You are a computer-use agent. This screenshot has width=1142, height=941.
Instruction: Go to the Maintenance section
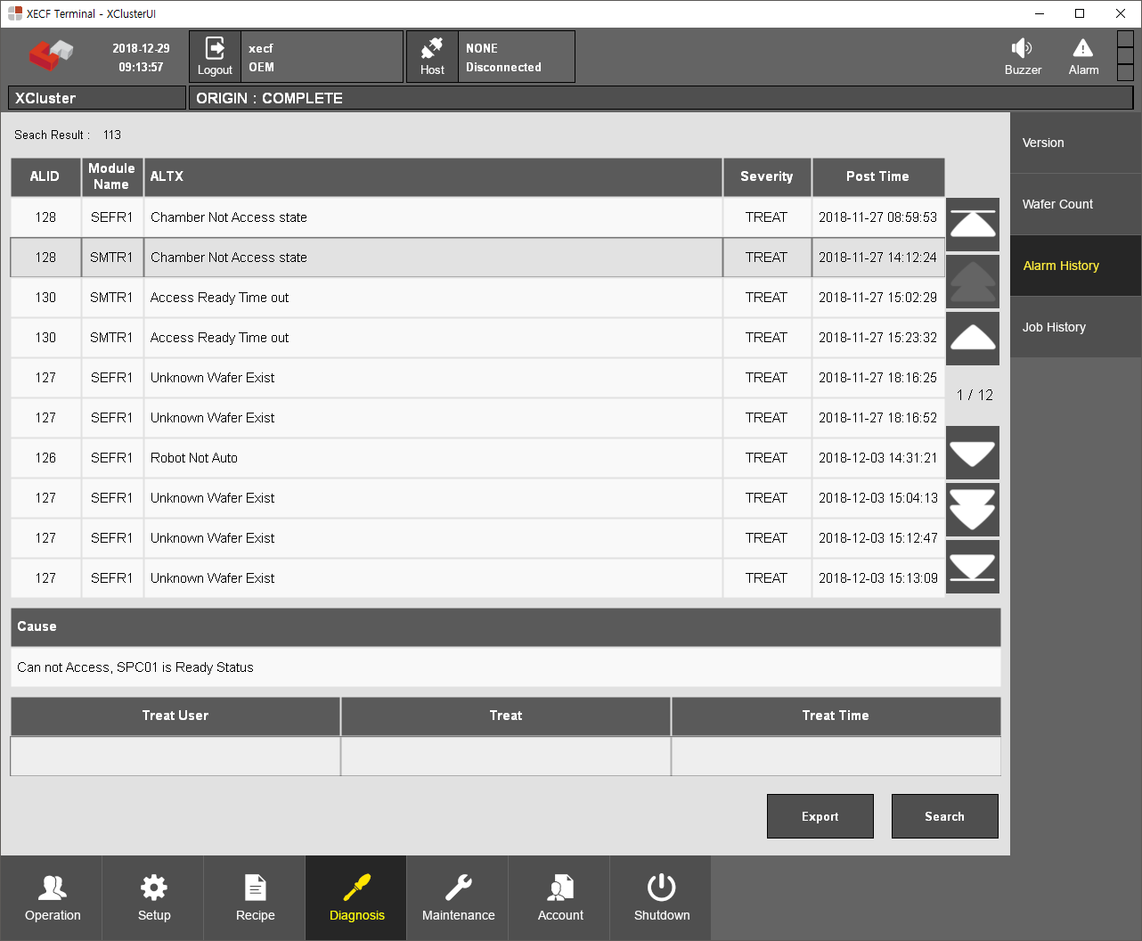click(458, 898)
